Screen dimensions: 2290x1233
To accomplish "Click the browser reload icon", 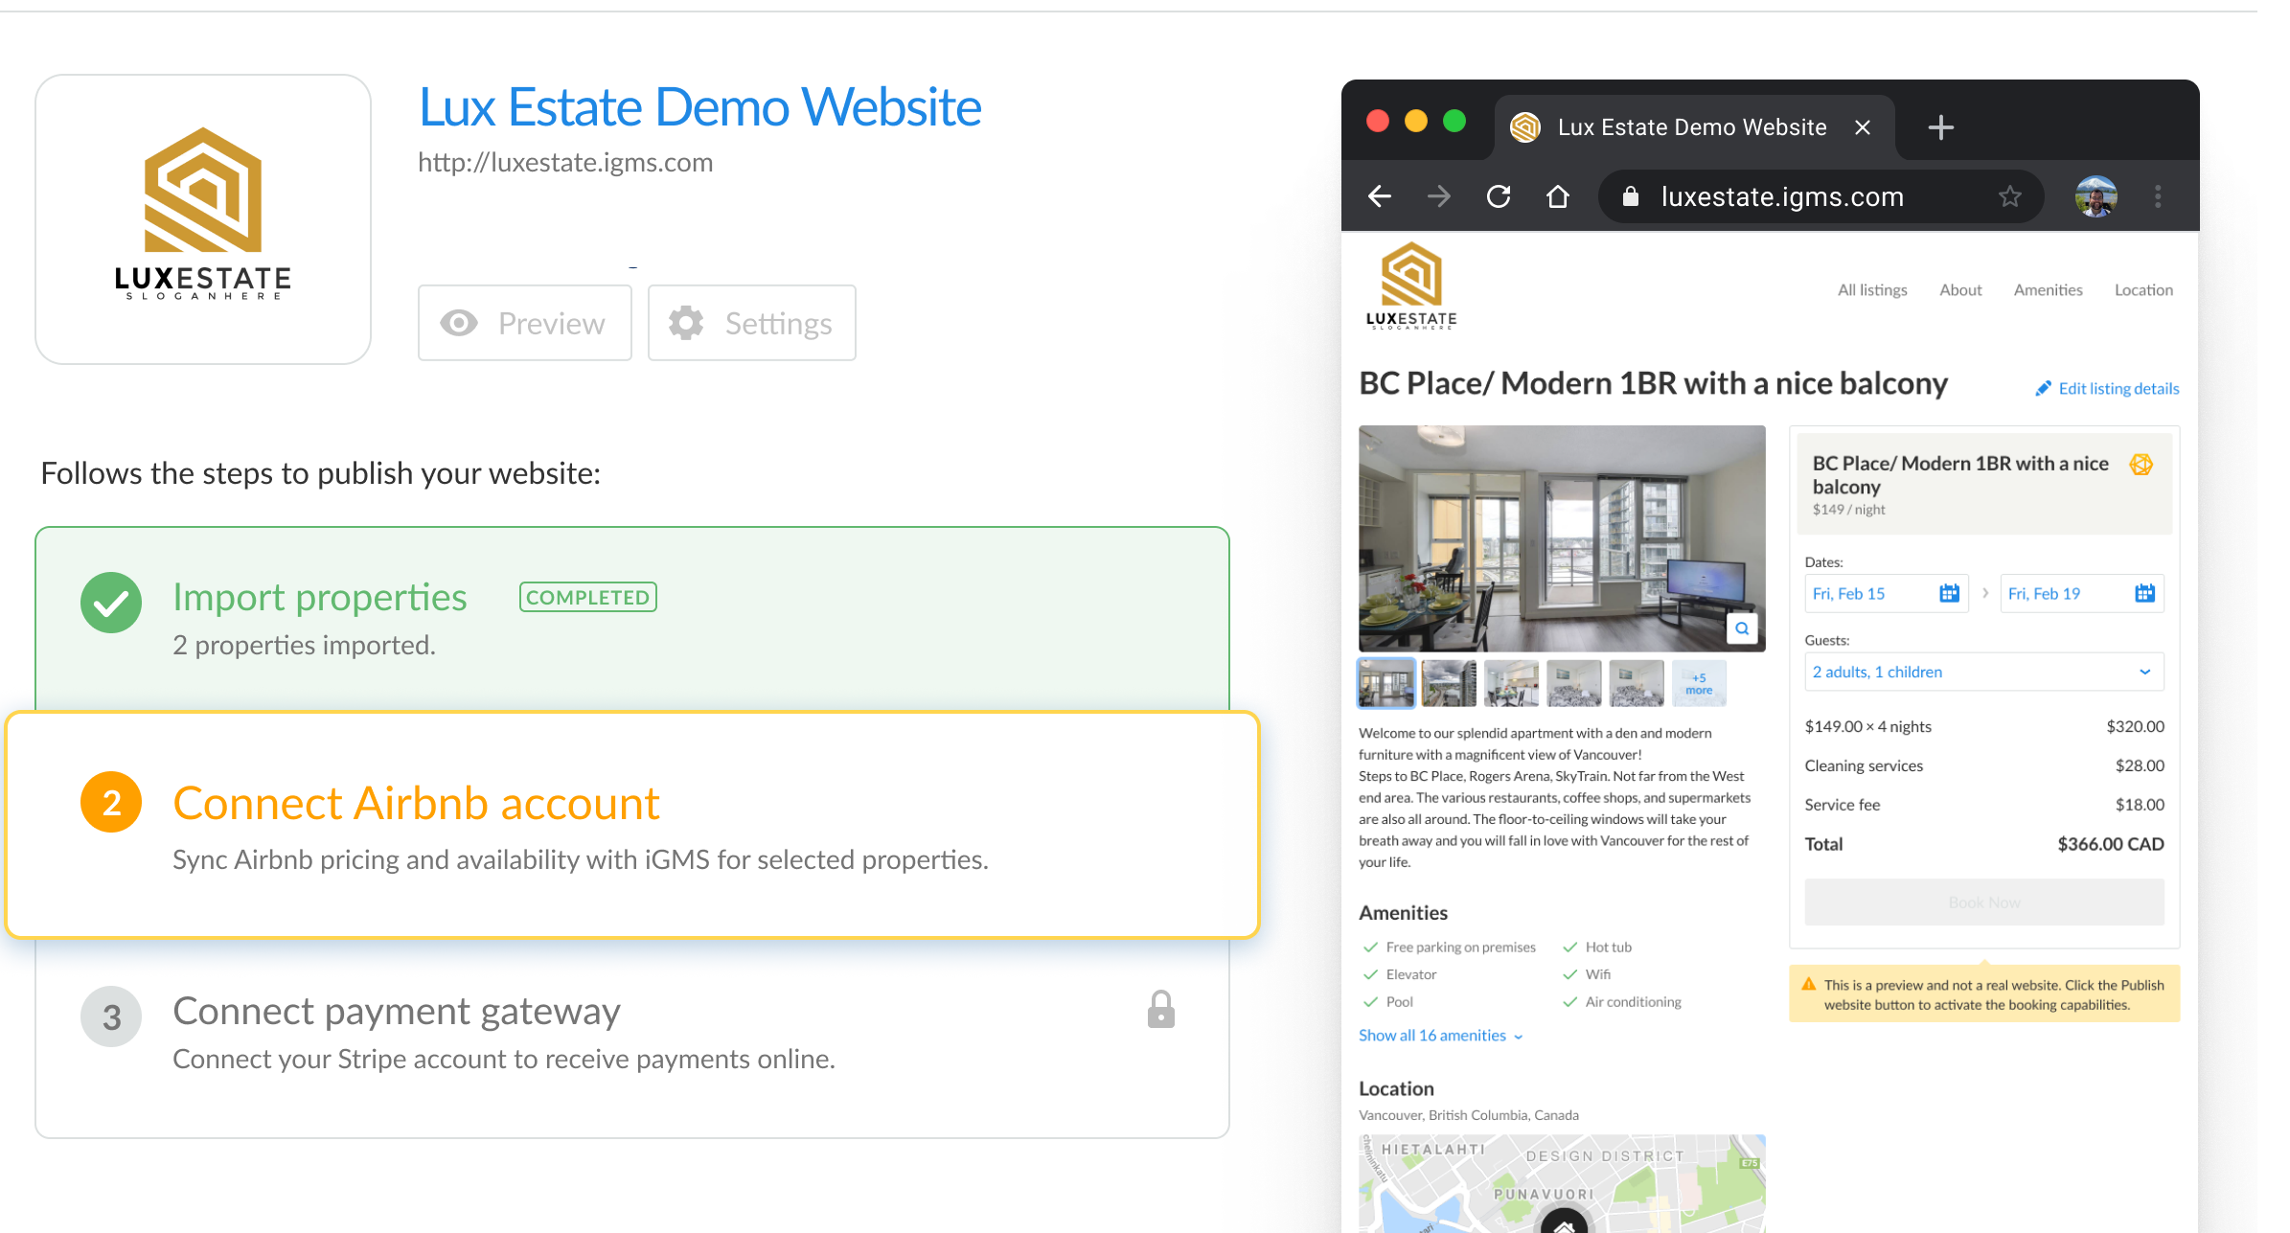I will point(1499,196).
